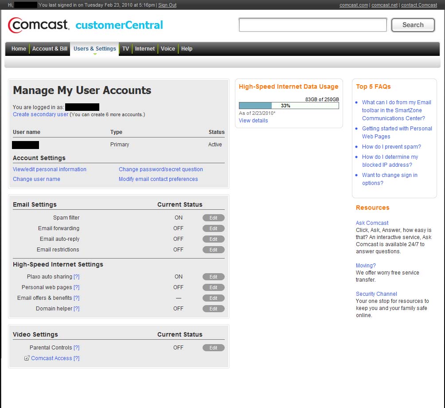Click help icon beside Email offers & benefits
Screen dimensions: 445x408
click(77, 298)
